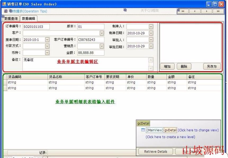Open the 营销员 salesperson dropdown
This screenshot has width=228, height=158.
pos(101,46)
